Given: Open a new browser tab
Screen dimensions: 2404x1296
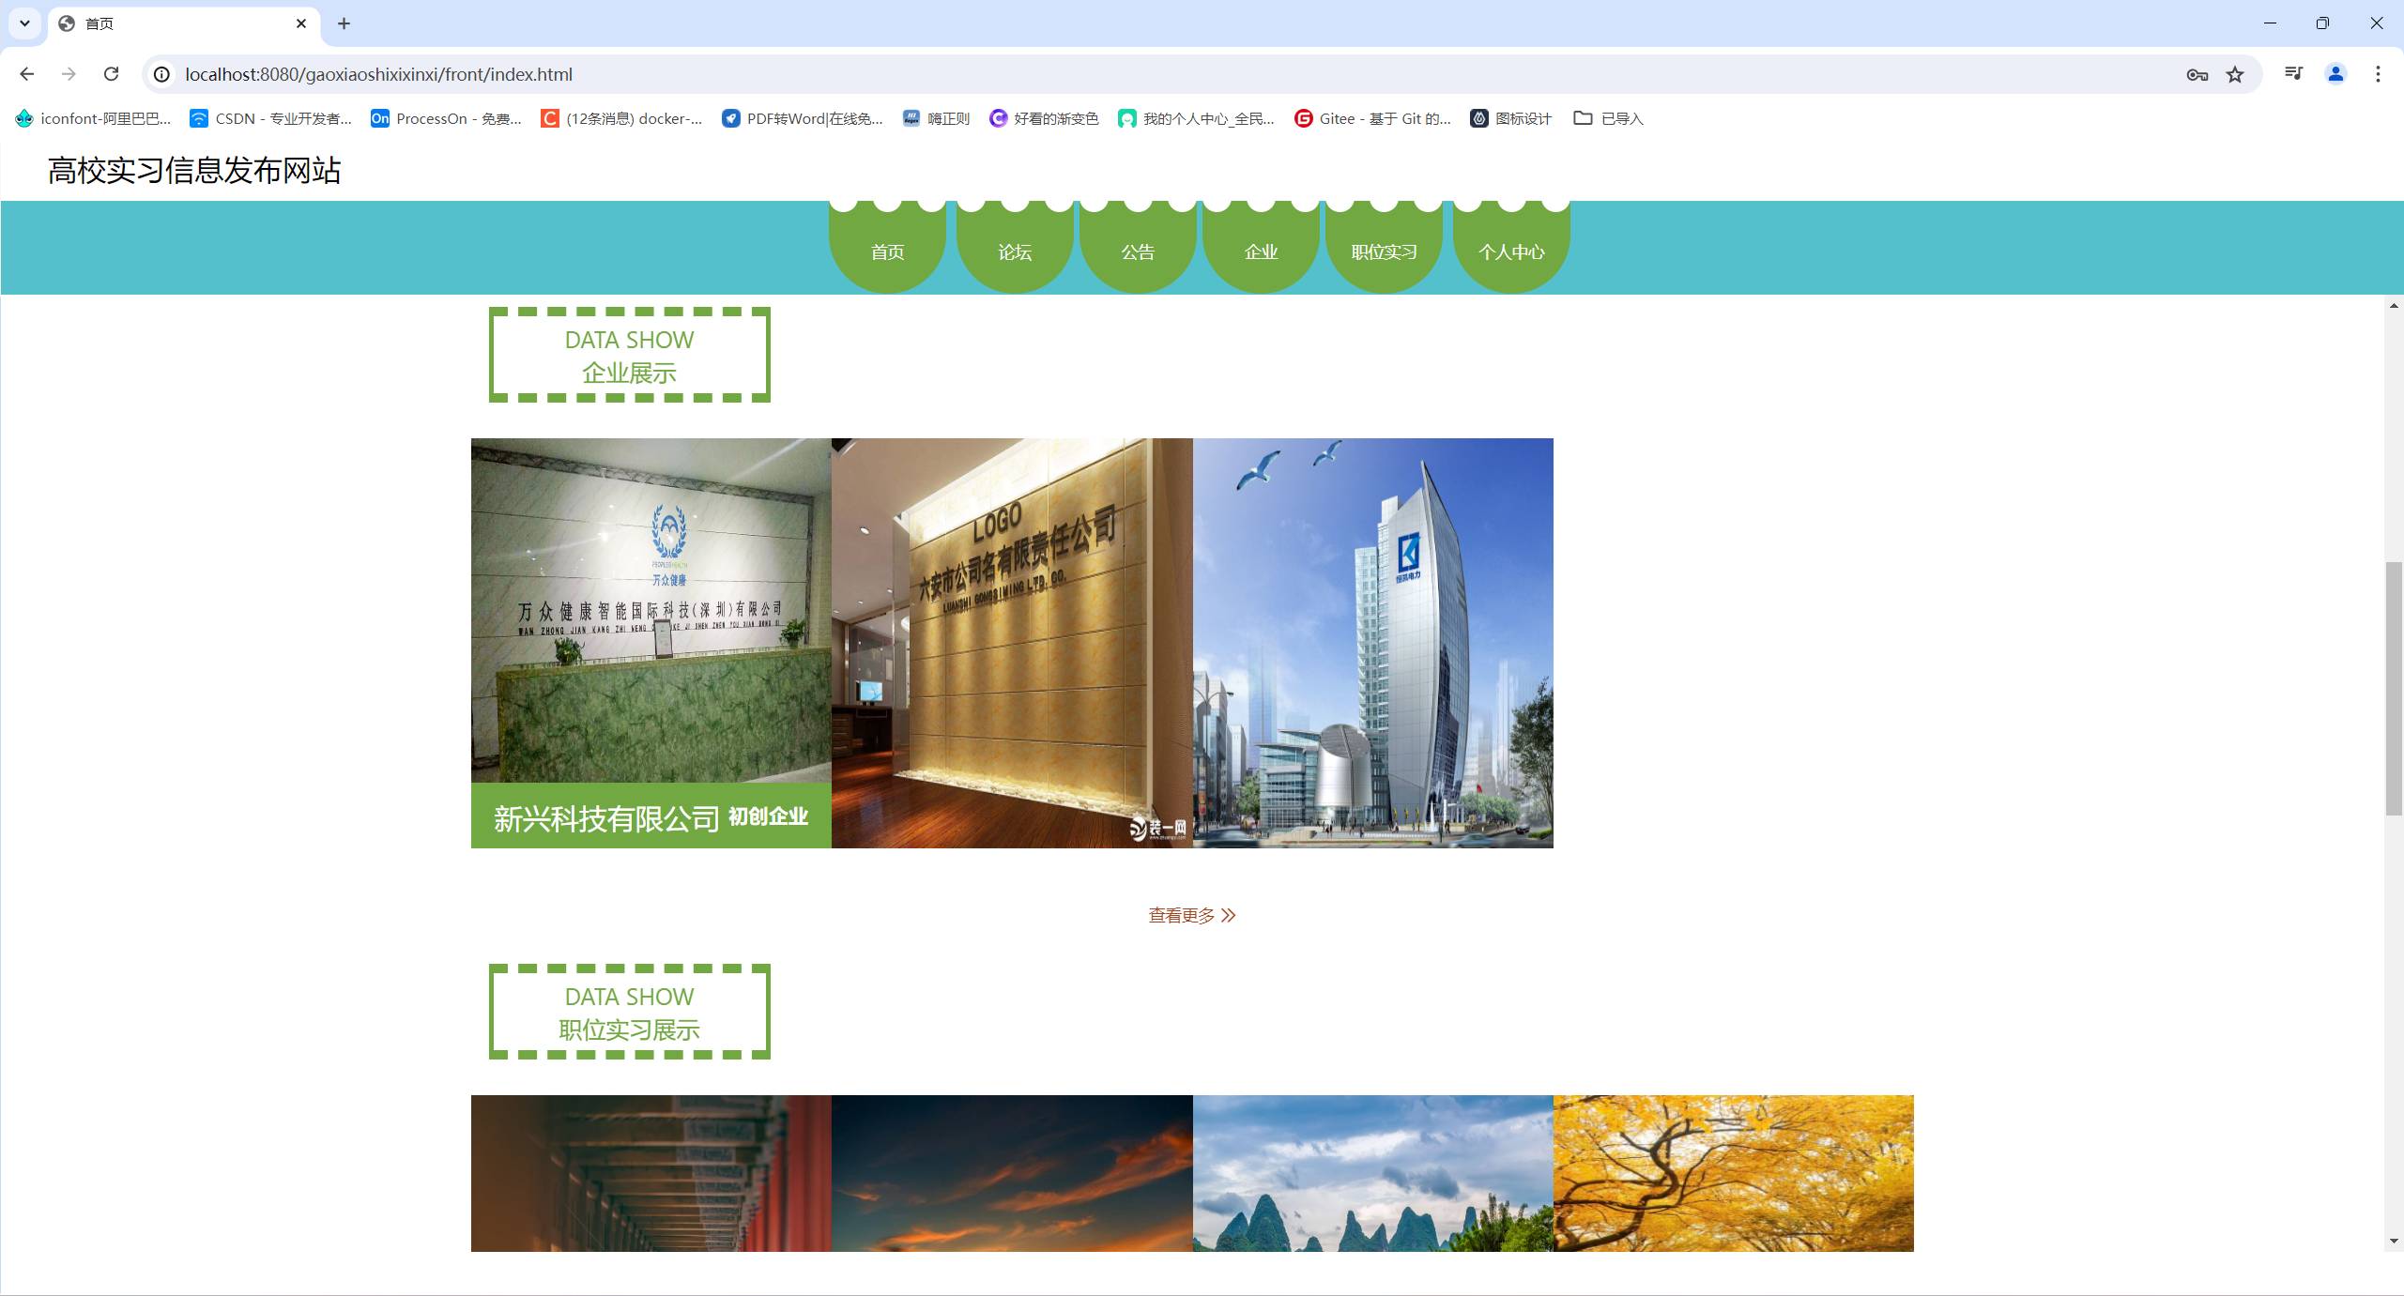Looking at the screenshot, I should [344, 23].
